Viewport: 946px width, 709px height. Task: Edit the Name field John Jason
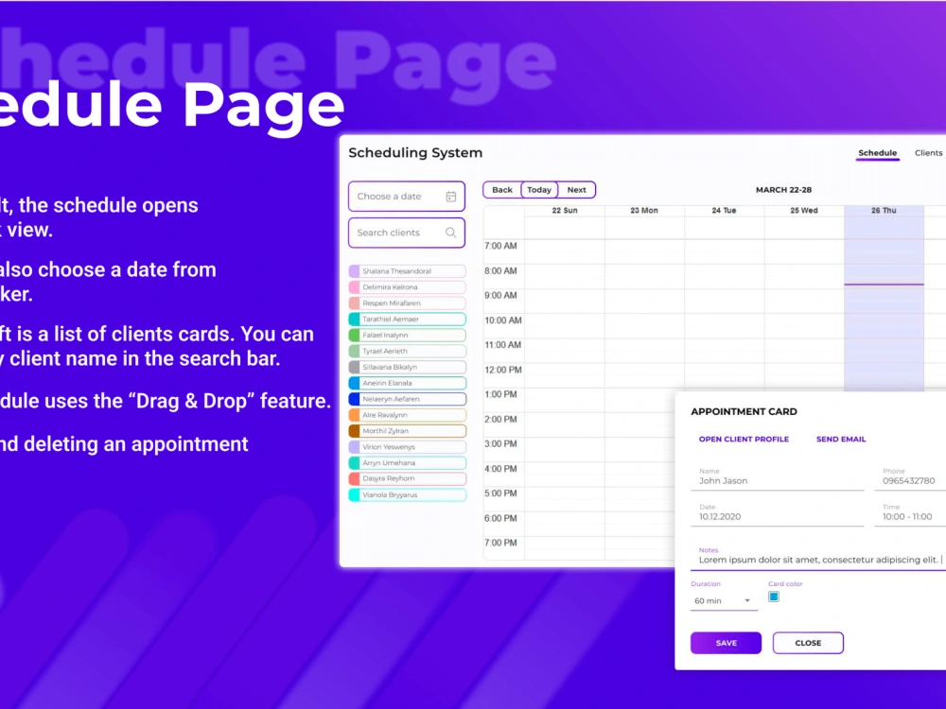tap(777, 477)
